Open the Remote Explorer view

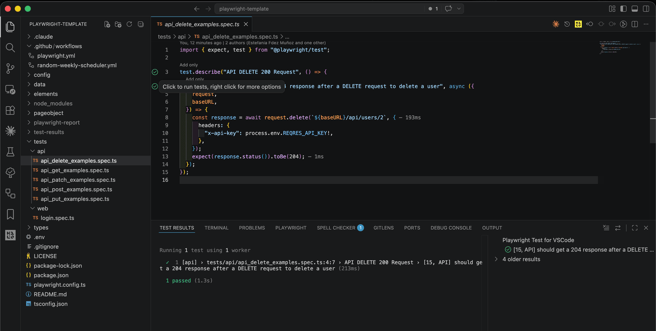[x=10, y=89]
